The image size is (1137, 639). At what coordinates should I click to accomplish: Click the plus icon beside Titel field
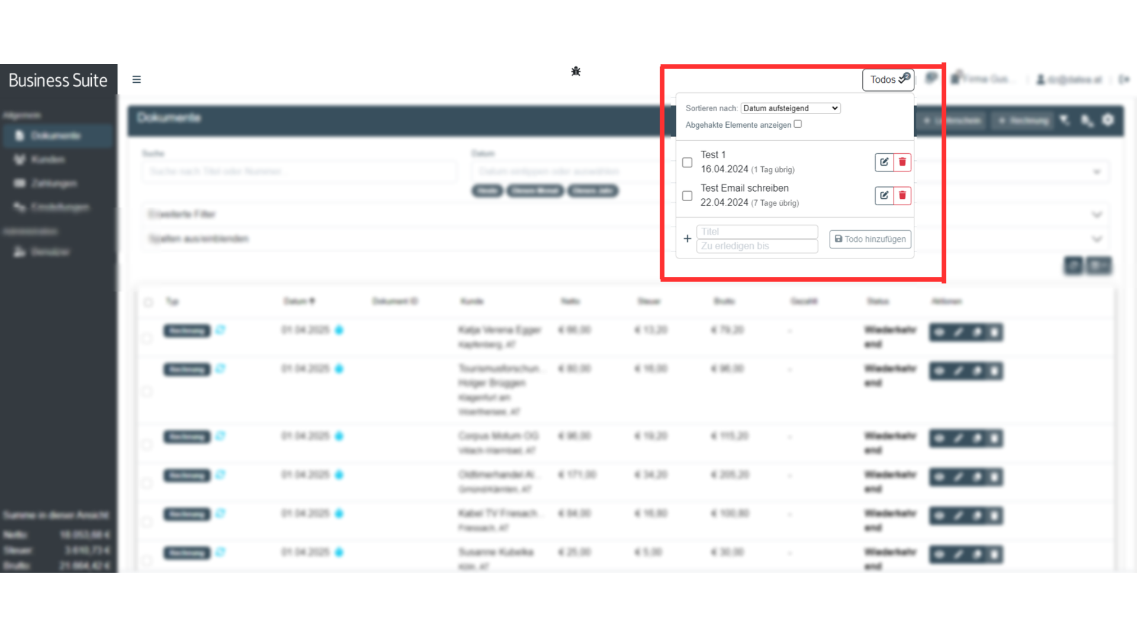tap(687, 238)
